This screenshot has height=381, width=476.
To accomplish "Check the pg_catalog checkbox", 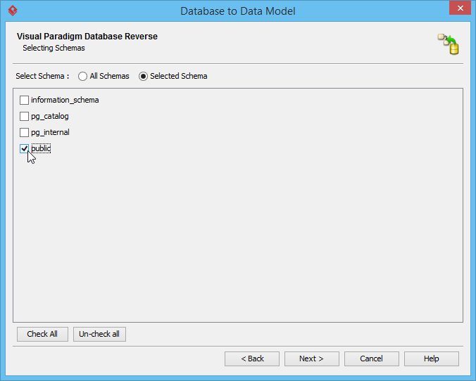I will pyautogui.click(x=24, y=116).
